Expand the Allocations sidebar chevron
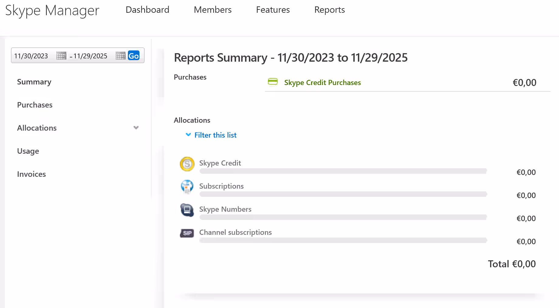 [136, 128]
